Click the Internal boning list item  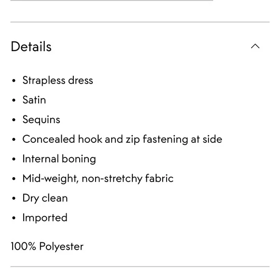59,159
